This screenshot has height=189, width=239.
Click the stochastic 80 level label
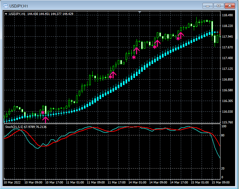tap(223, 135)
